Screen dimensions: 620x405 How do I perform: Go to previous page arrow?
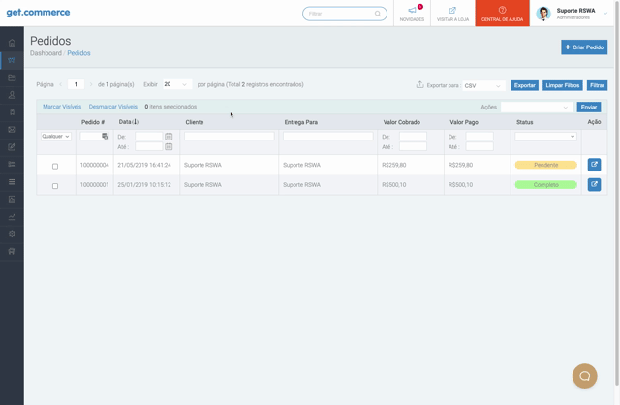click(x=61, y=84)
